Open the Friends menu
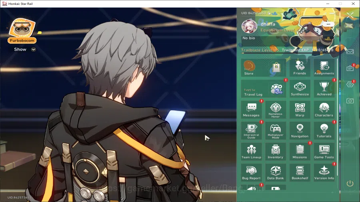This screenshot has width=360, height=202. click(300, 67)
